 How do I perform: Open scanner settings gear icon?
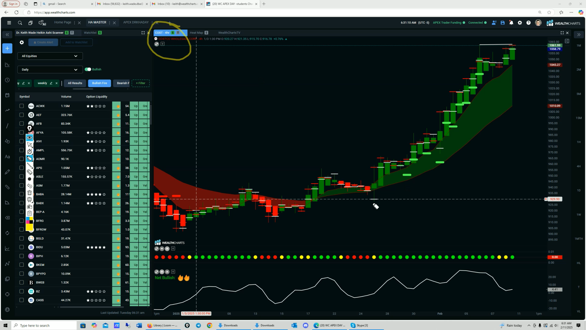pyautogui.click(x=22, y=42)
